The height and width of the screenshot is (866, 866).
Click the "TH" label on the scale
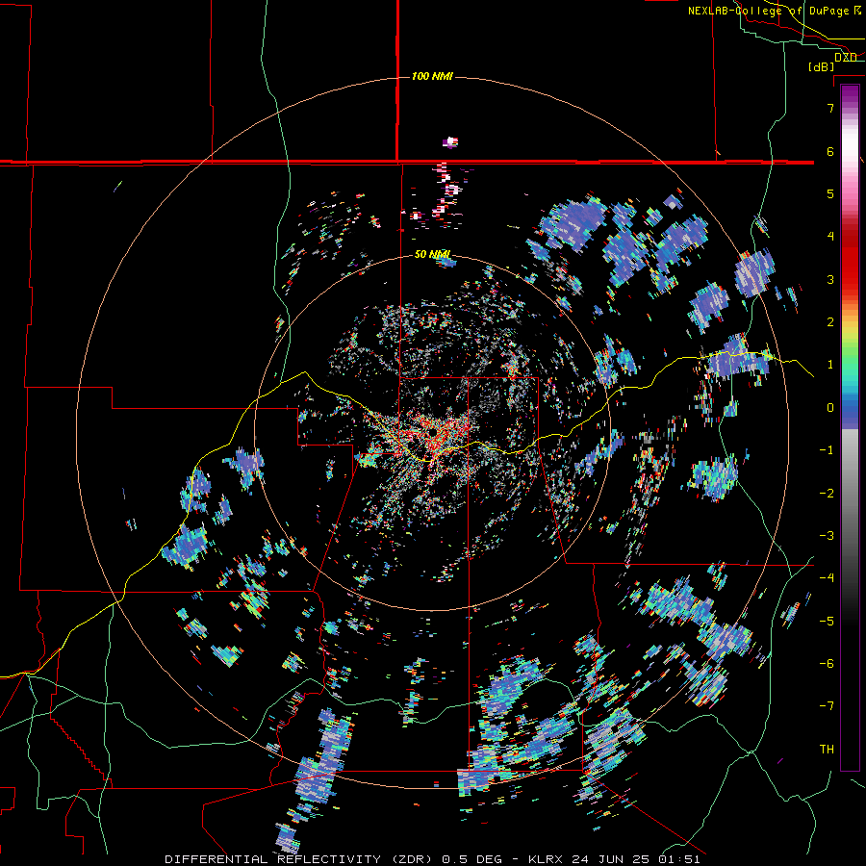[x=827, y=749]
